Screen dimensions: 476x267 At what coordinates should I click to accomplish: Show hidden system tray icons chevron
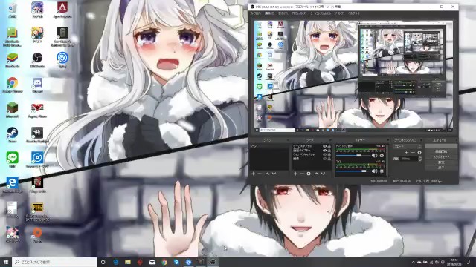(x=414, y=262)
